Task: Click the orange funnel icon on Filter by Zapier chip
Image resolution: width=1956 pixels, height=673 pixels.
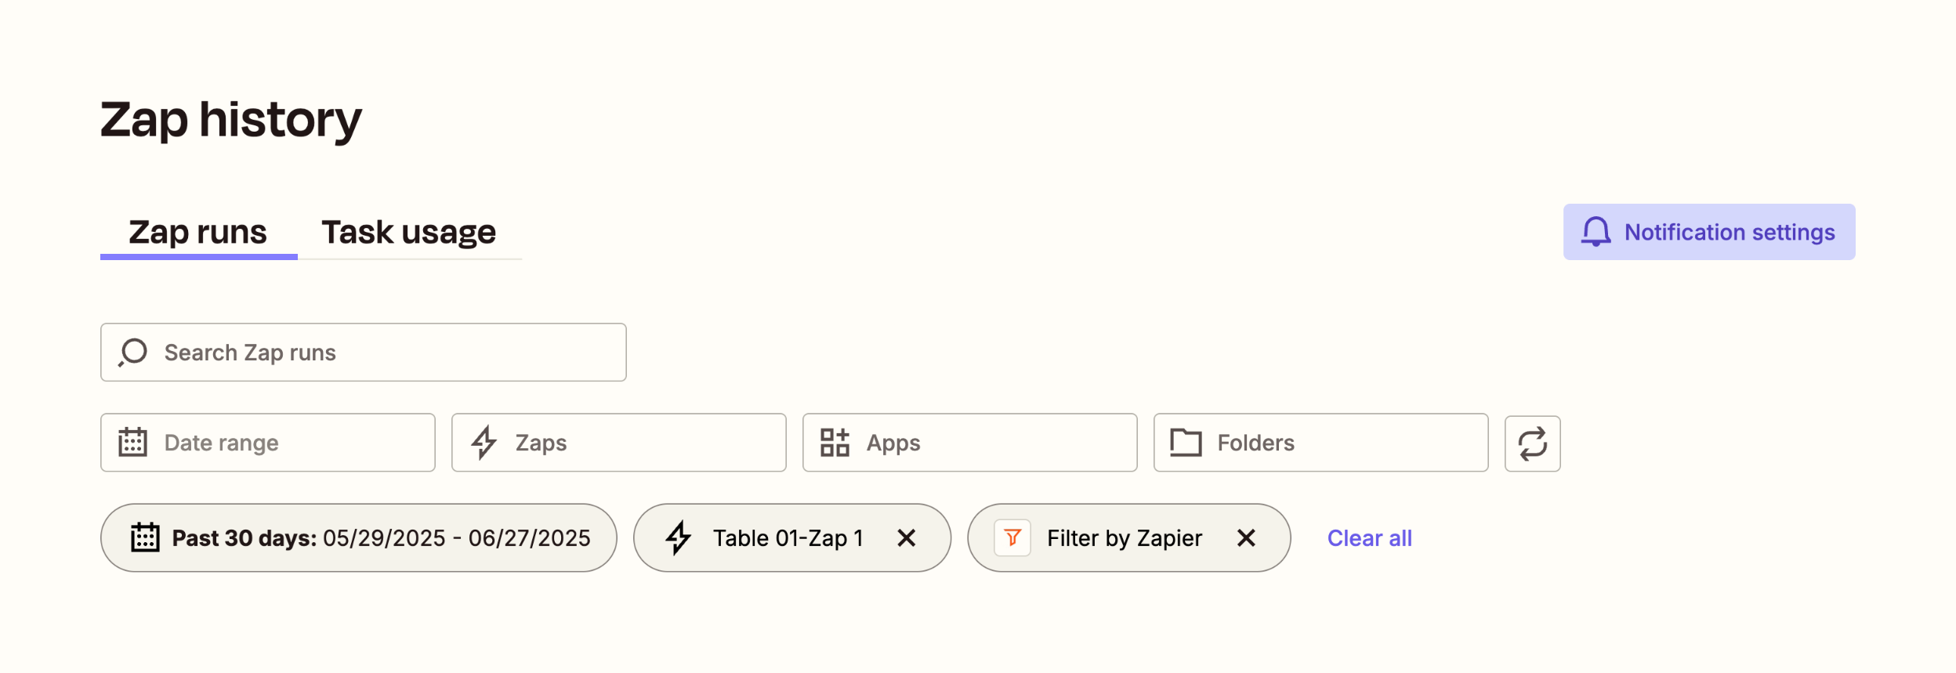Action: tap(1012, 537)
